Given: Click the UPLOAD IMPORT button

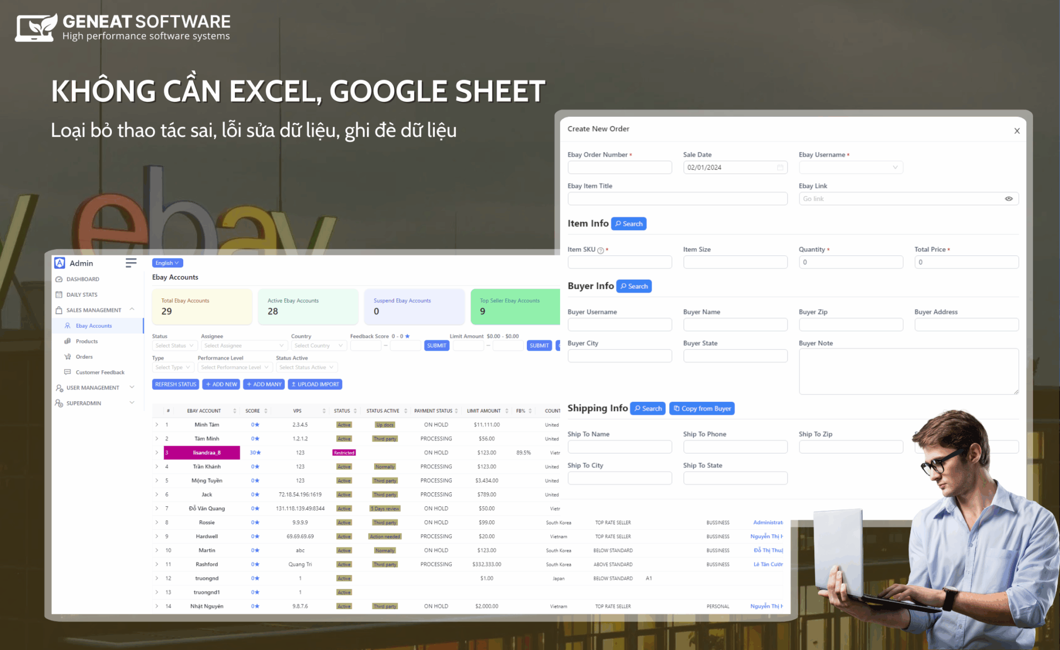Looking at the screenshot, I should click(x=315, y=384).
